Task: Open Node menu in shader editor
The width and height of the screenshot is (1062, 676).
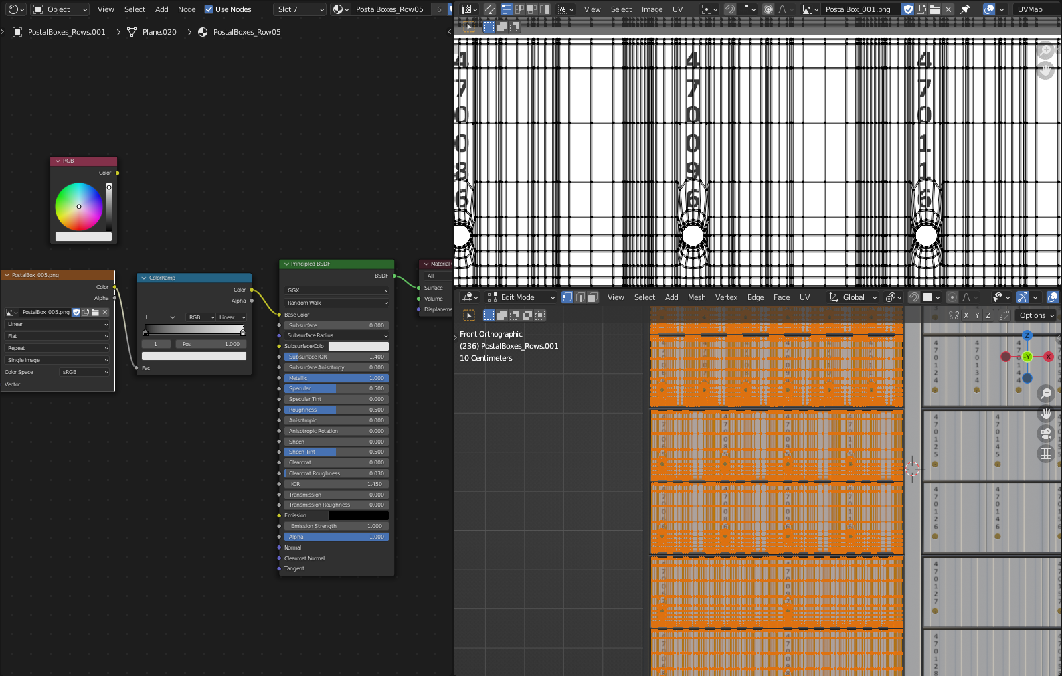Action: [187, 9]
